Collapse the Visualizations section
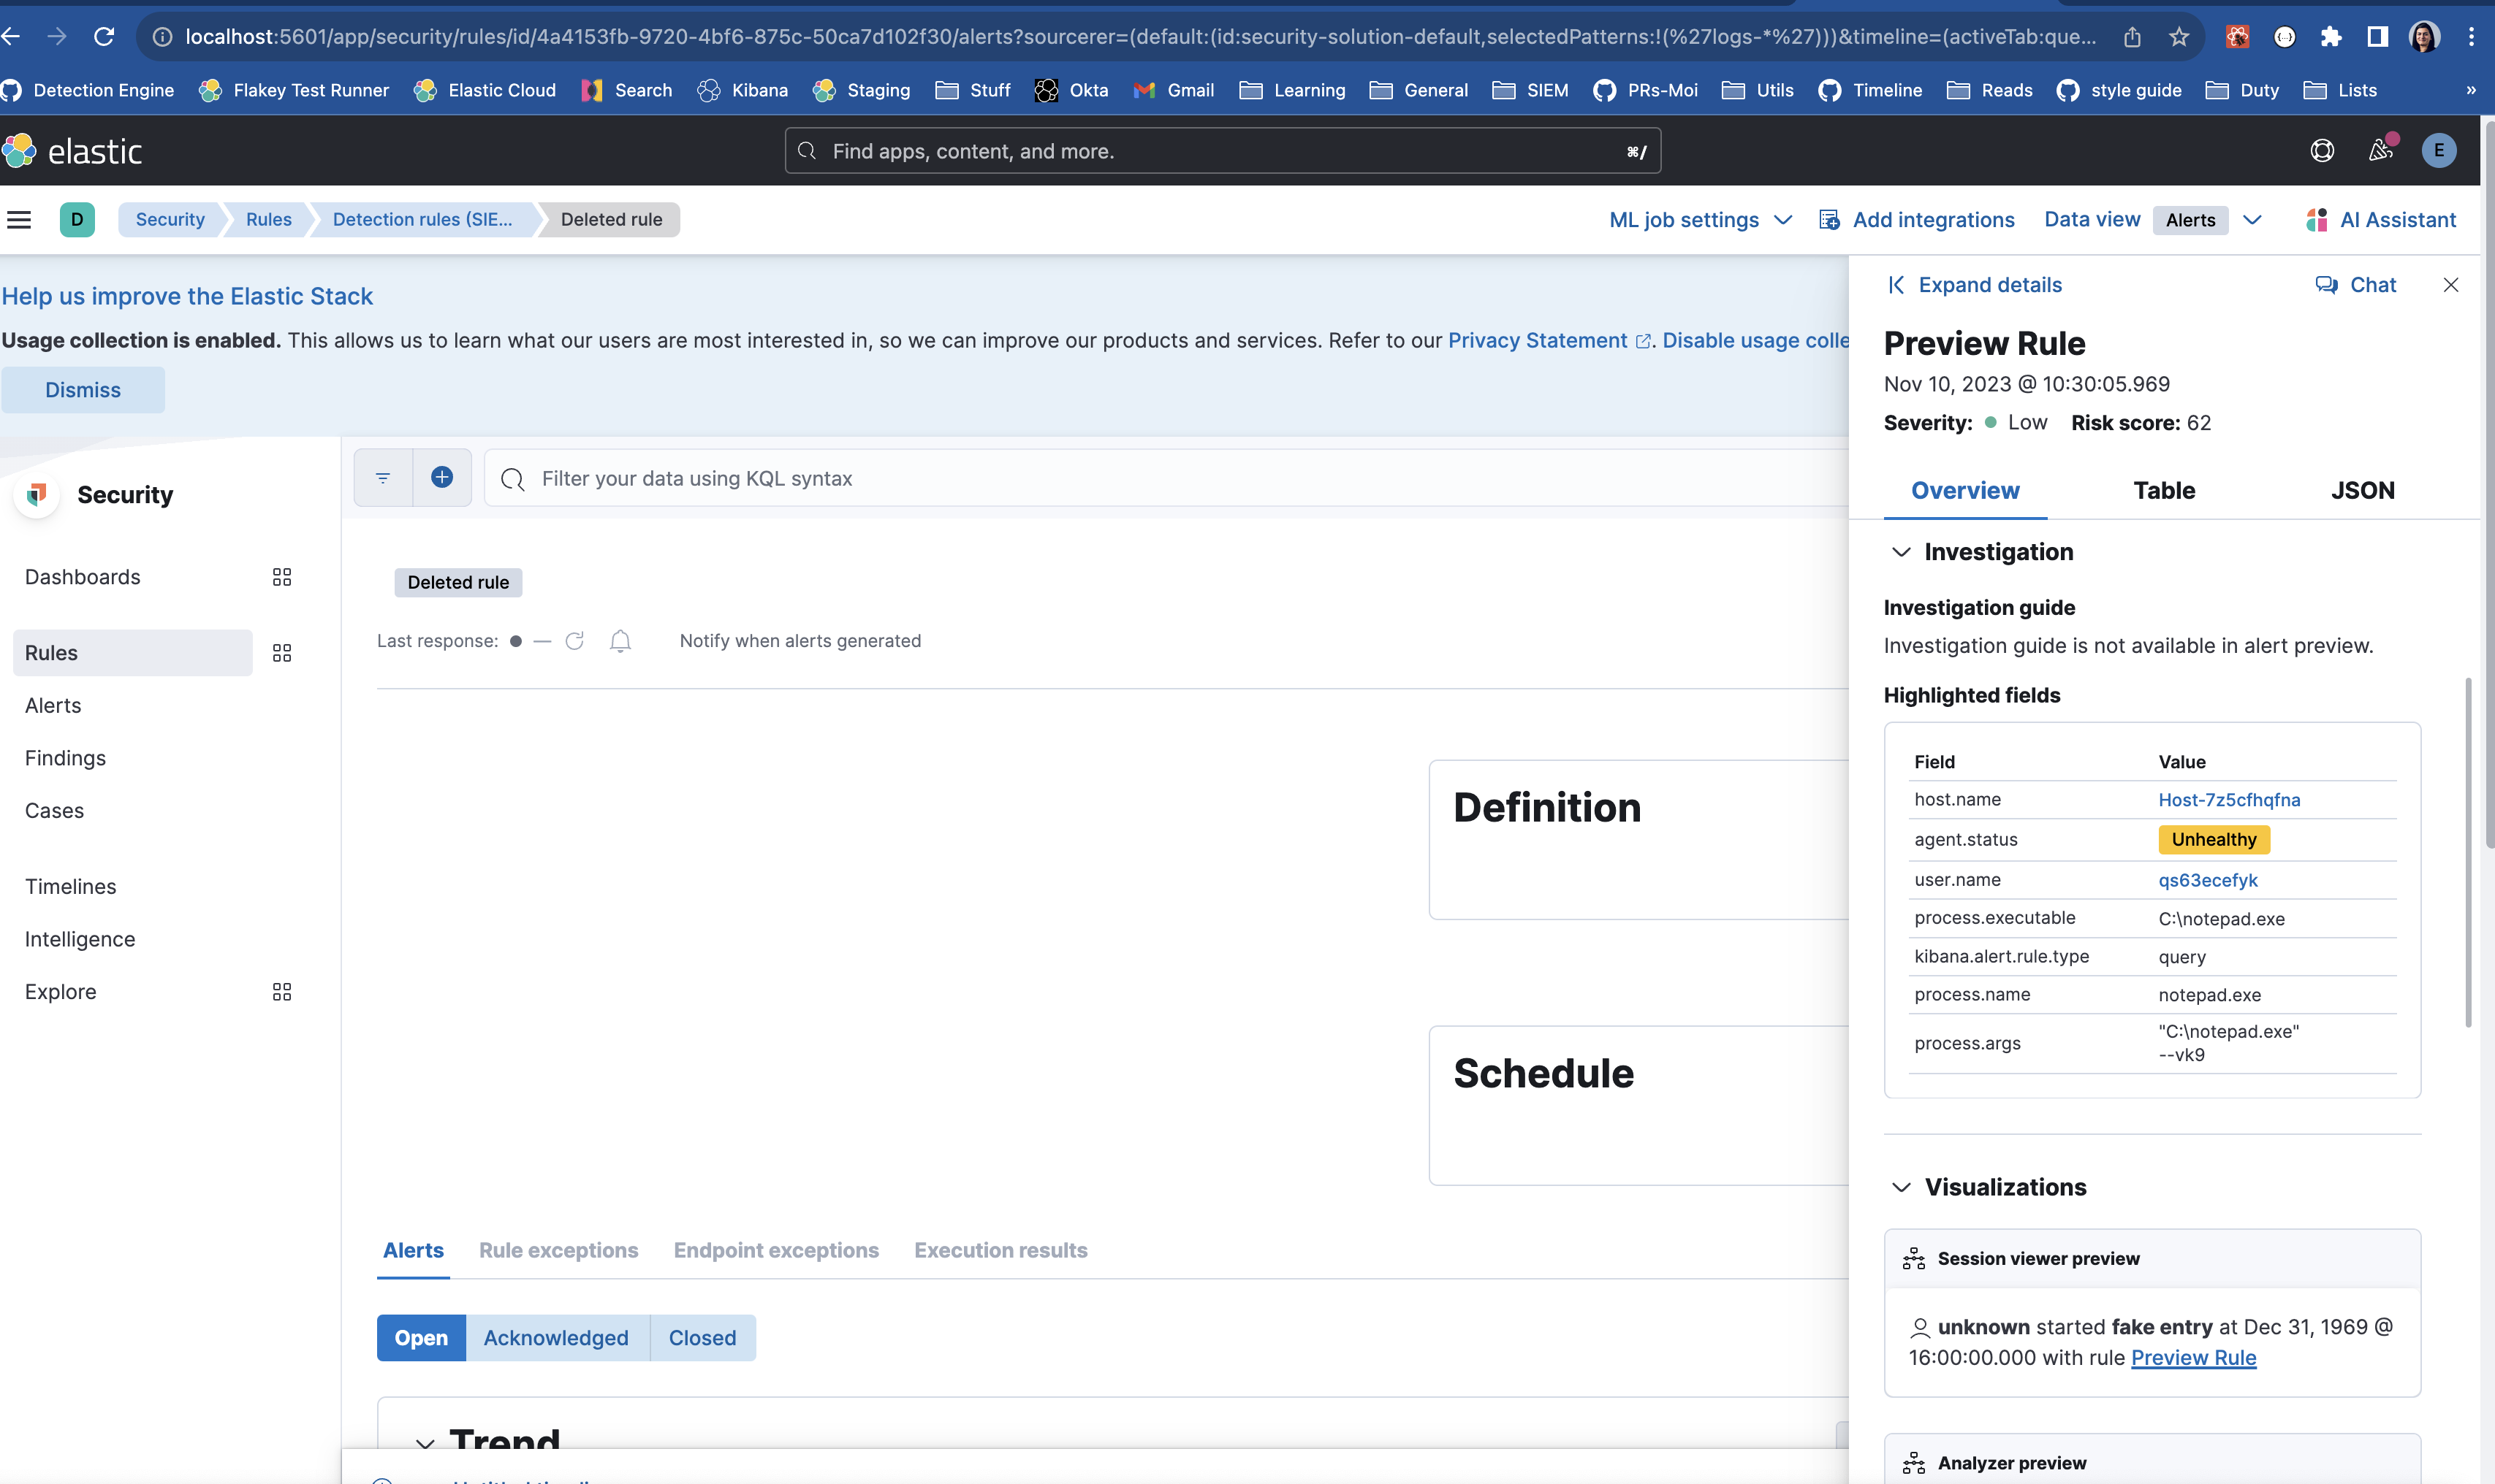The image size is (2495, 1484). click(x=1901, y=1187)
